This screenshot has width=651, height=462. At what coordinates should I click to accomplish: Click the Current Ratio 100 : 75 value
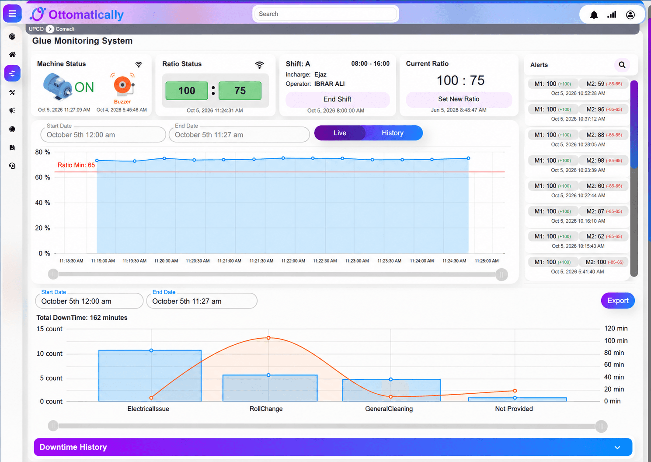460,80
